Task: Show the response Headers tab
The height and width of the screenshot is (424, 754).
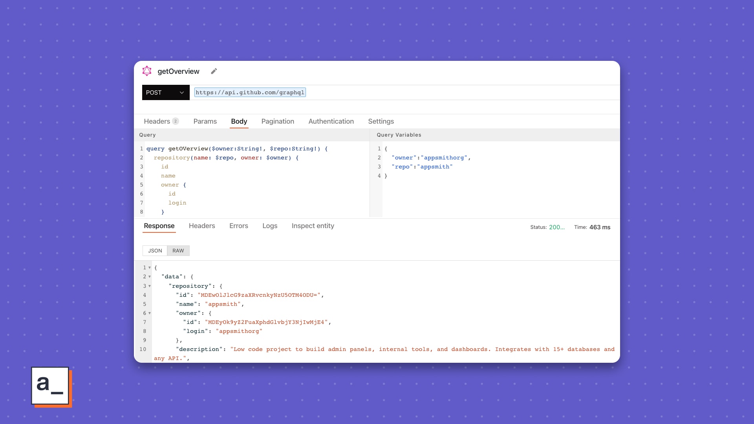Action: pos(201,226)
